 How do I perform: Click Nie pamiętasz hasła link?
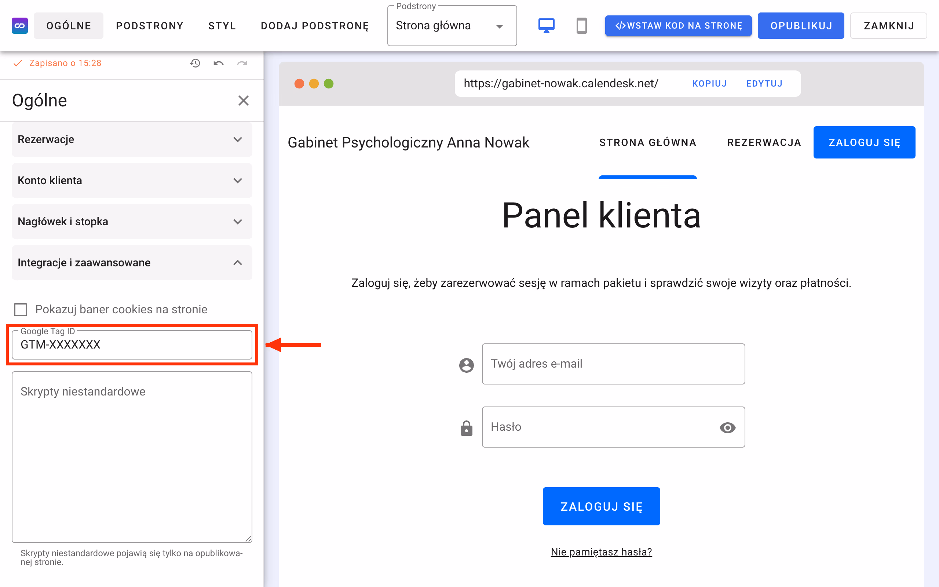(x=601, y=552)
